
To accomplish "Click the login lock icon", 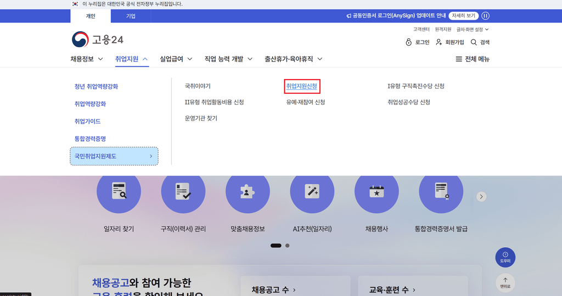I will click(x=408, y=42).
